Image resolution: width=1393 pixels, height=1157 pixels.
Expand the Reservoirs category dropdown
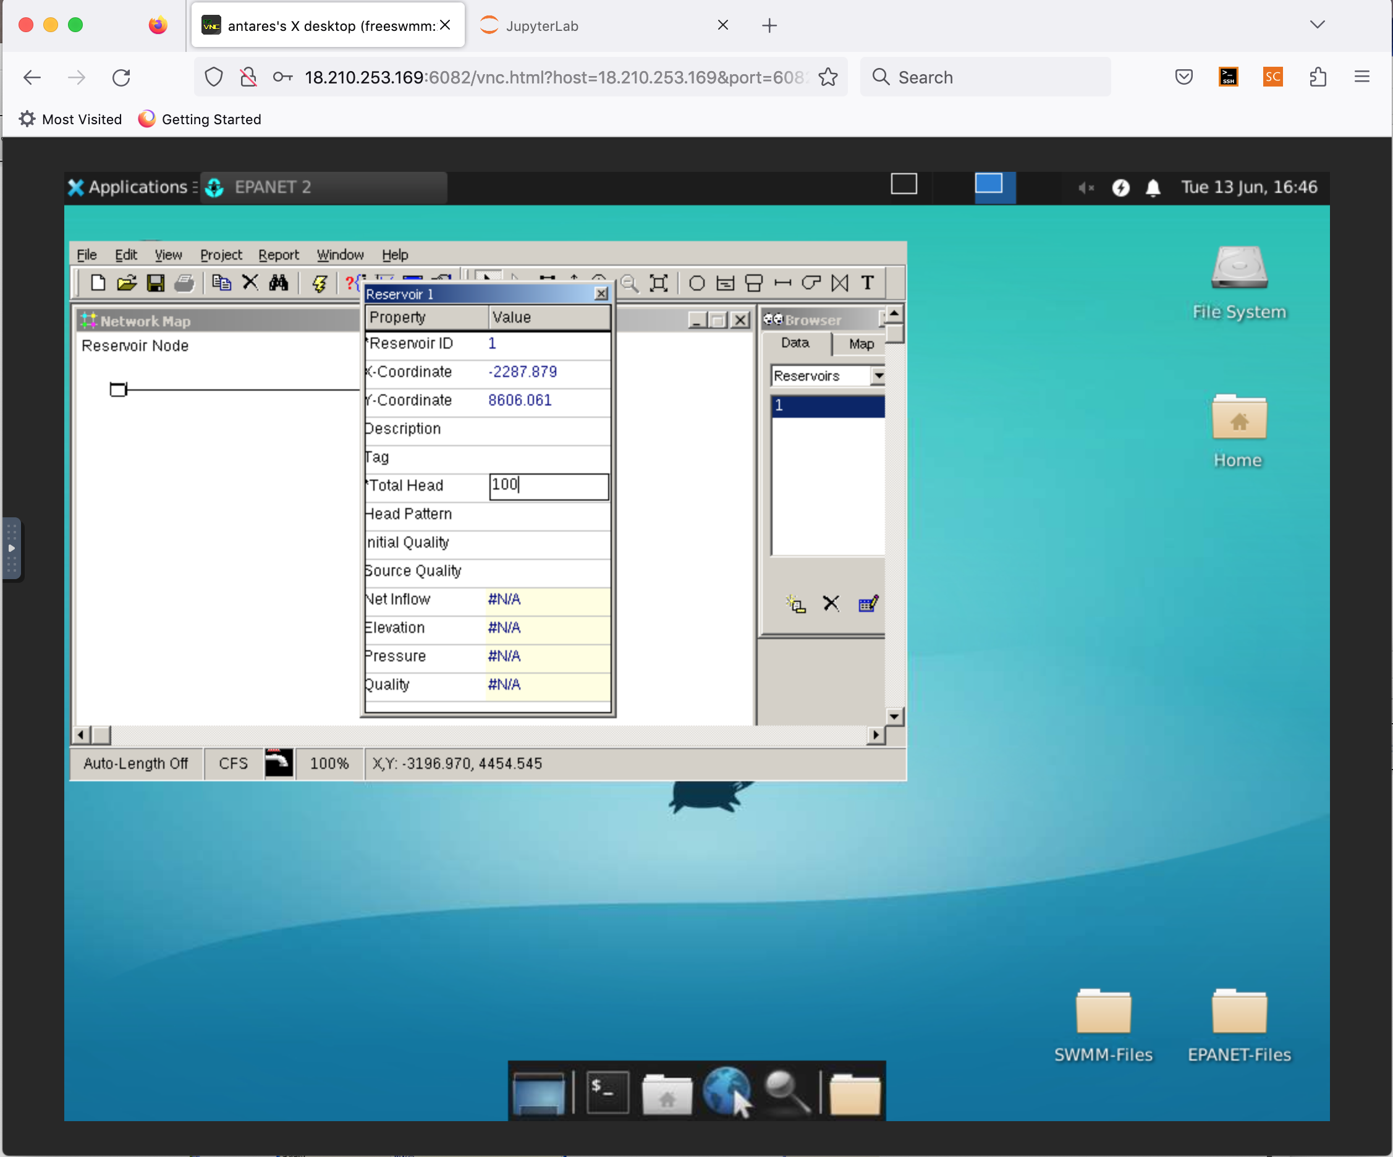pyautogui.click(x=879, y=376)
